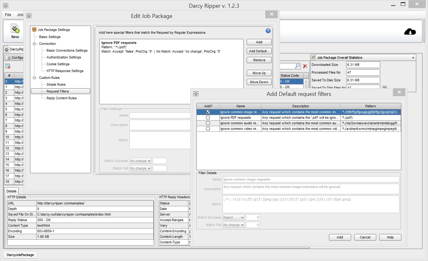Screen dimensions: 428x261
Task: Select the .*\.(pdf) pattern cell
Action: pos(371,118)
